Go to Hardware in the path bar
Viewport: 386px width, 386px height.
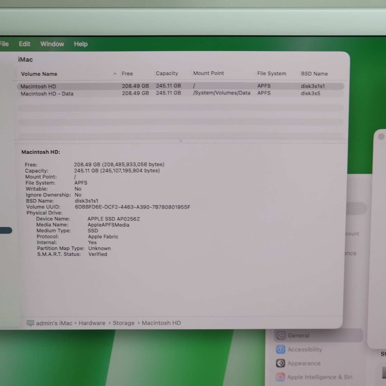(x=92, y=323)
